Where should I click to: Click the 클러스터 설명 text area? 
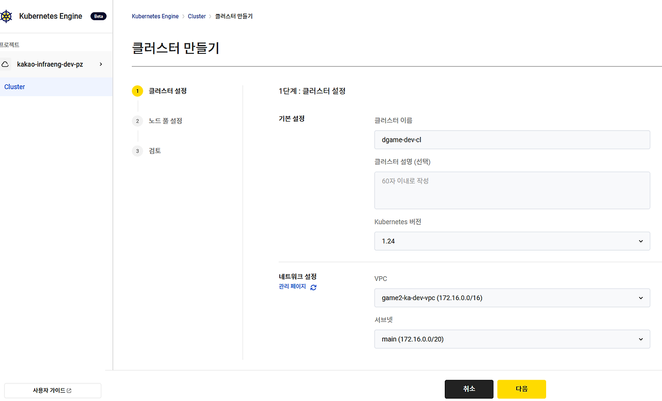[x=512, y=190]
